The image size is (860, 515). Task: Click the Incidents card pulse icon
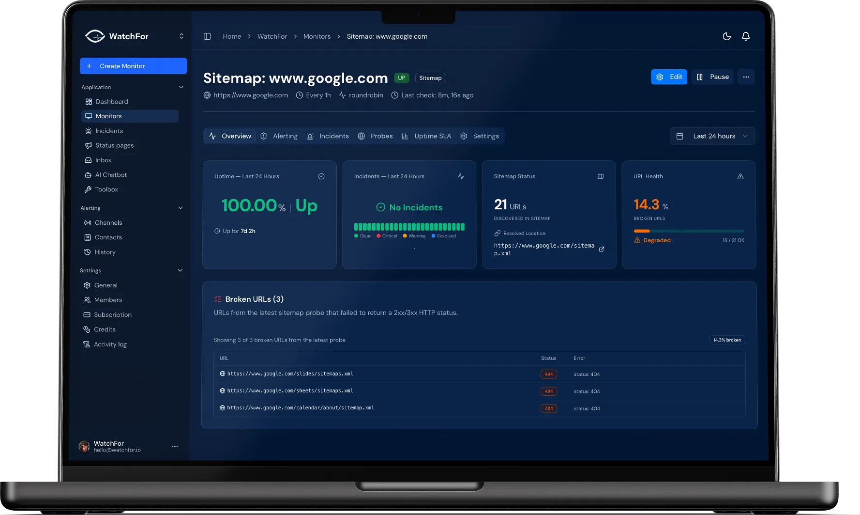(x=461, y=176)
